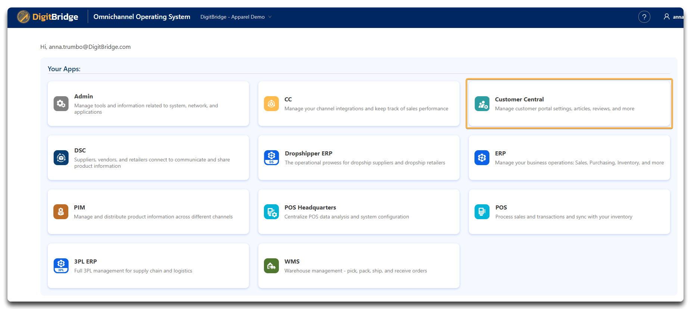This screenshot has height=309, width=691.
Task: Click the 3PL ERP icon
Action: coord(61,266)
